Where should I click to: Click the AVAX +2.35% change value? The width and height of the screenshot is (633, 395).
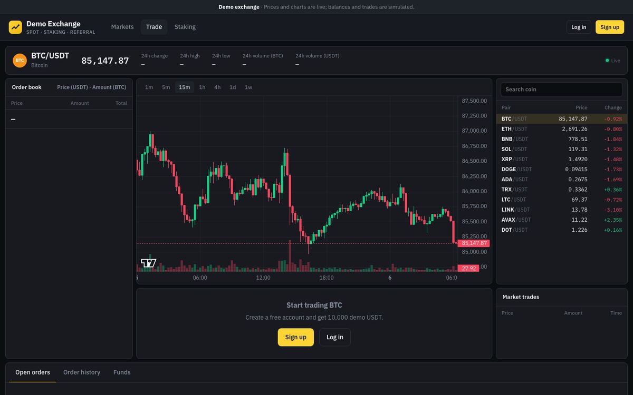click(613, 220)
